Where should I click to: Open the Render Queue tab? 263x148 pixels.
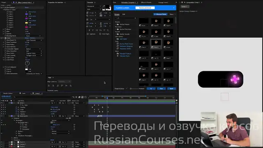[8, 93]
